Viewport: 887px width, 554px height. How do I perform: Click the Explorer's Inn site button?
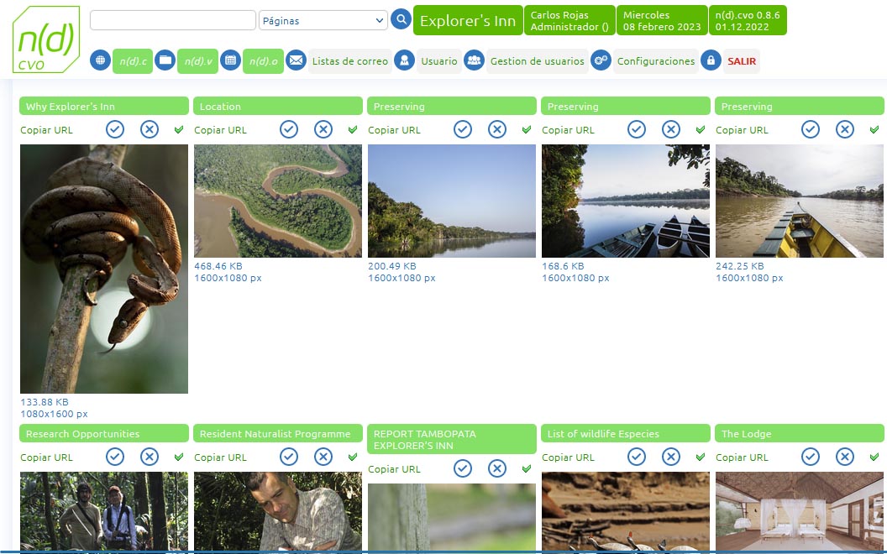[x=468, y=20]
